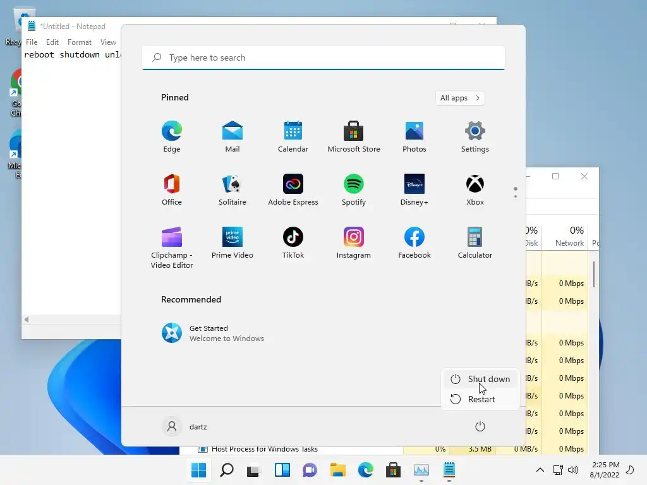Open the Get Started recommended item
This screenshot has width=647, height=485.
pyautogui.click(x=213, y=333)
